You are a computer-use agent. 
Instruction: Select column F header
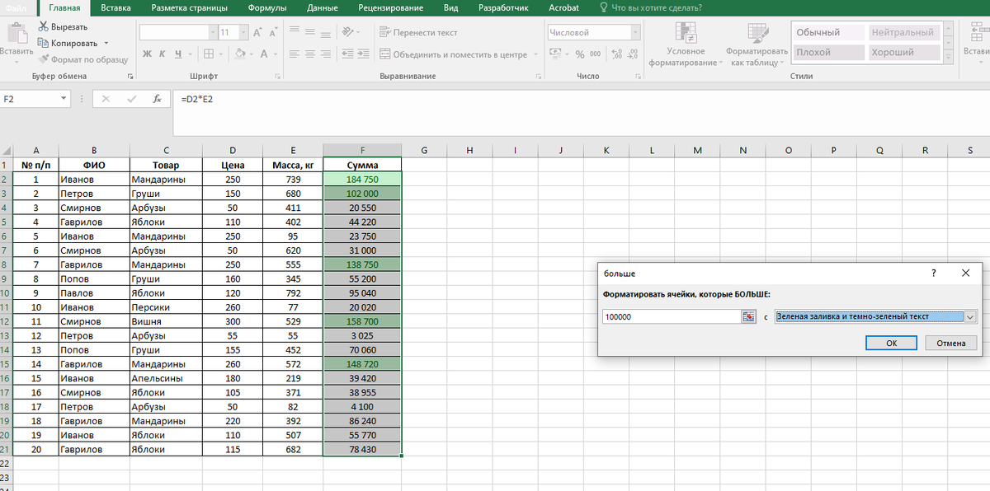pyautogui.click(x=362, y=150)
